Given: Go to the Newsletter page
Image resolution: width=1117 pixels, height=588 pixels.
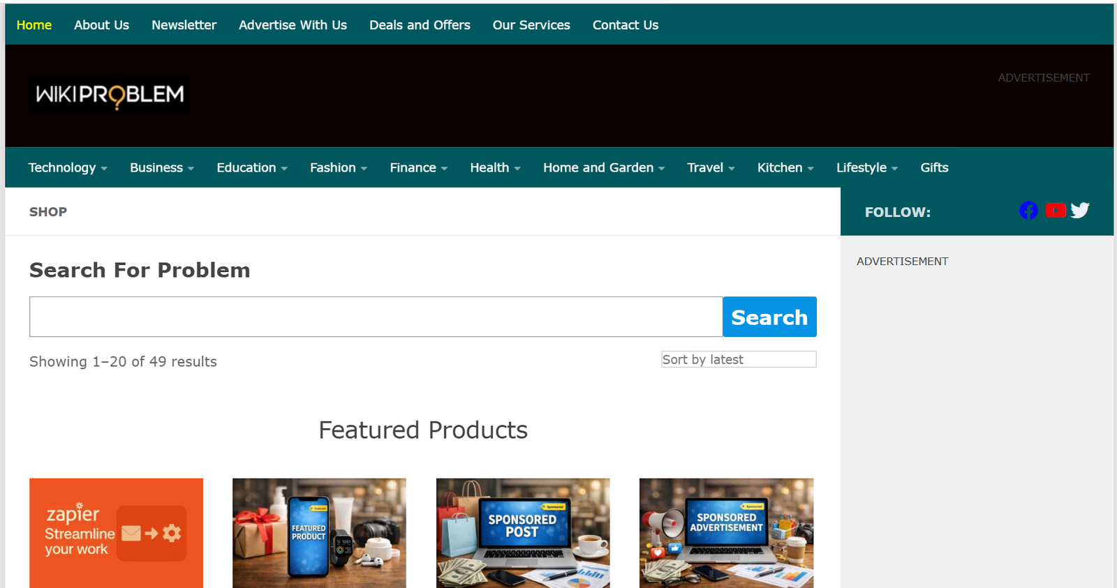Looking at the screenshot, I should click(184, 25).
